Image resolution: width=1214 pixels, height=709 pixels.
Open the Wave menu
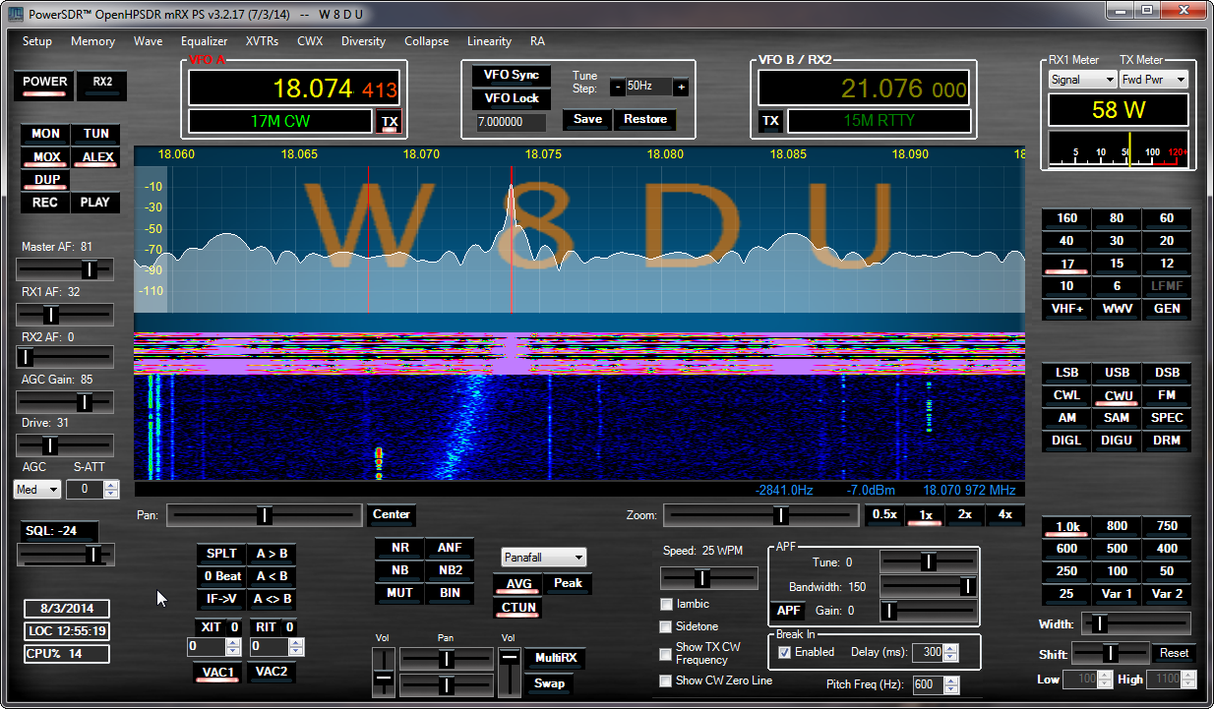click(x=148, y=41)
